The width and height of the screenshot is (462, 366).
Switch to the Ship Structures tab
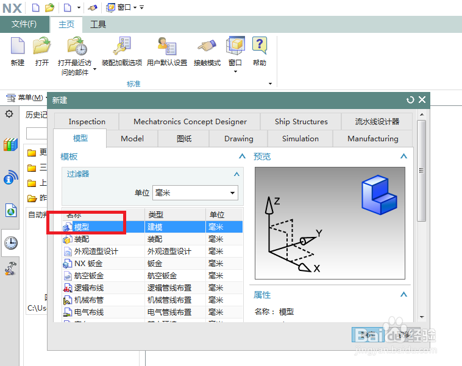click(x=301, y=122)
